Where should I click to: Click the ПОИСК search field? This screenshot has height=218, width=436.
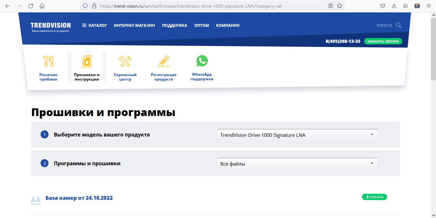tap(384, 26)
